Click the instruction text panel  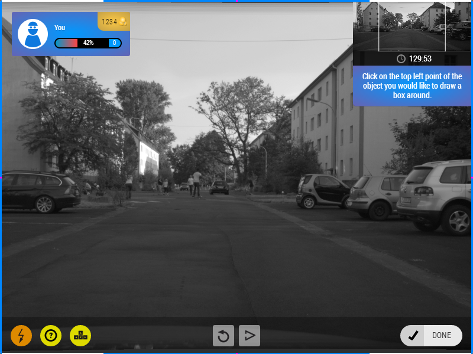(412, 86)
